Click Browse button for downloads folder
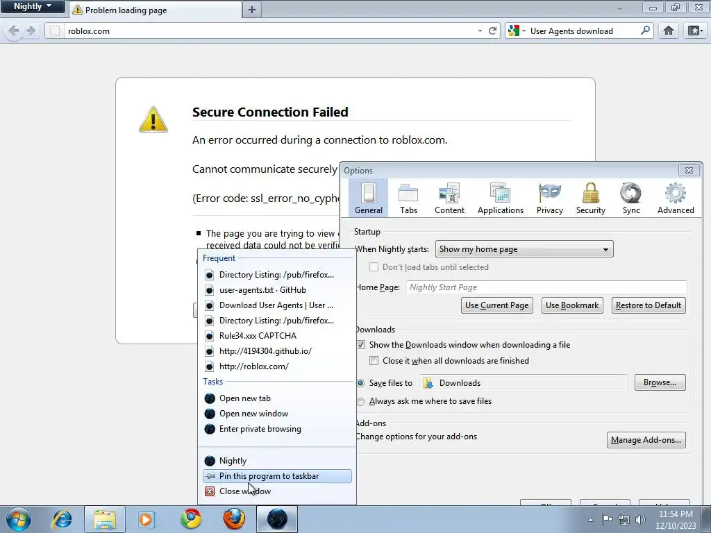 (x=660, y=382)
